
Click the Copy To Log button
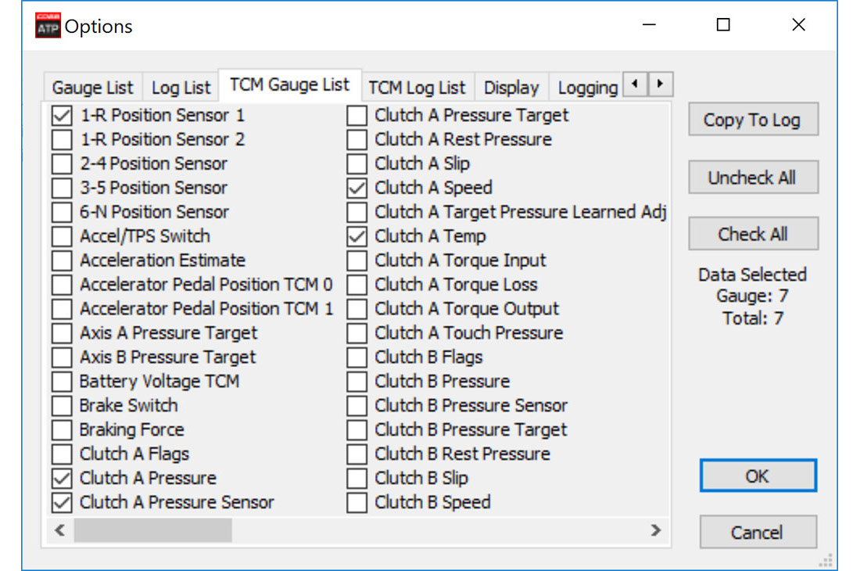753,120
